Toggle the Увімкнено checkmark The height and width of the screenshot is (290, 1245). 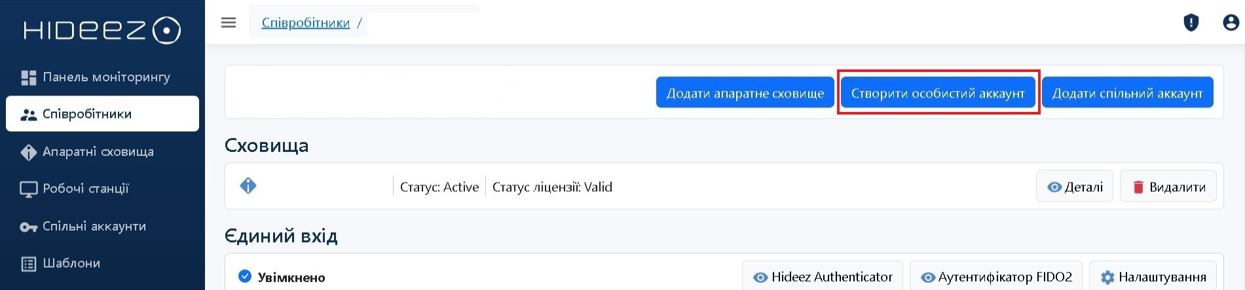245,276
